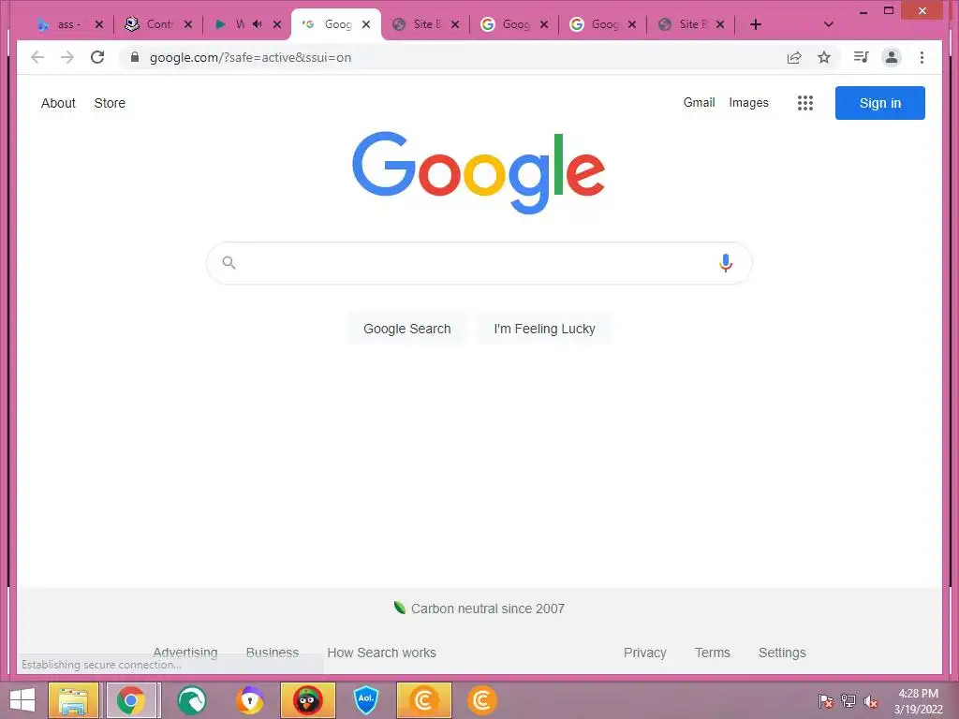Start voice search with the microphone

(726, 263)
